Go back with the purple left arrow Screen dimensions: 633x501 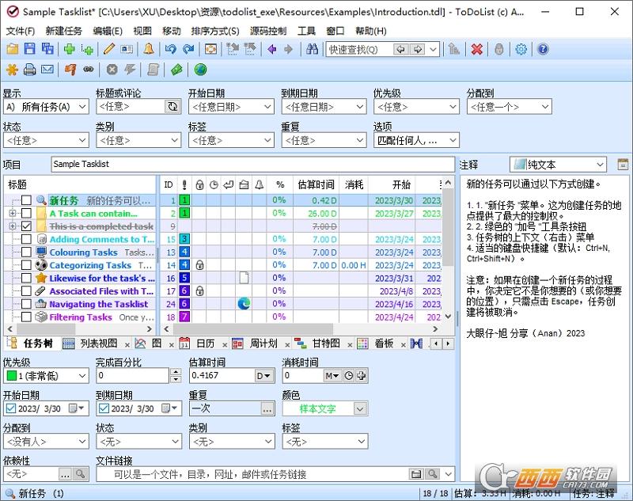[x=271, y=49]
